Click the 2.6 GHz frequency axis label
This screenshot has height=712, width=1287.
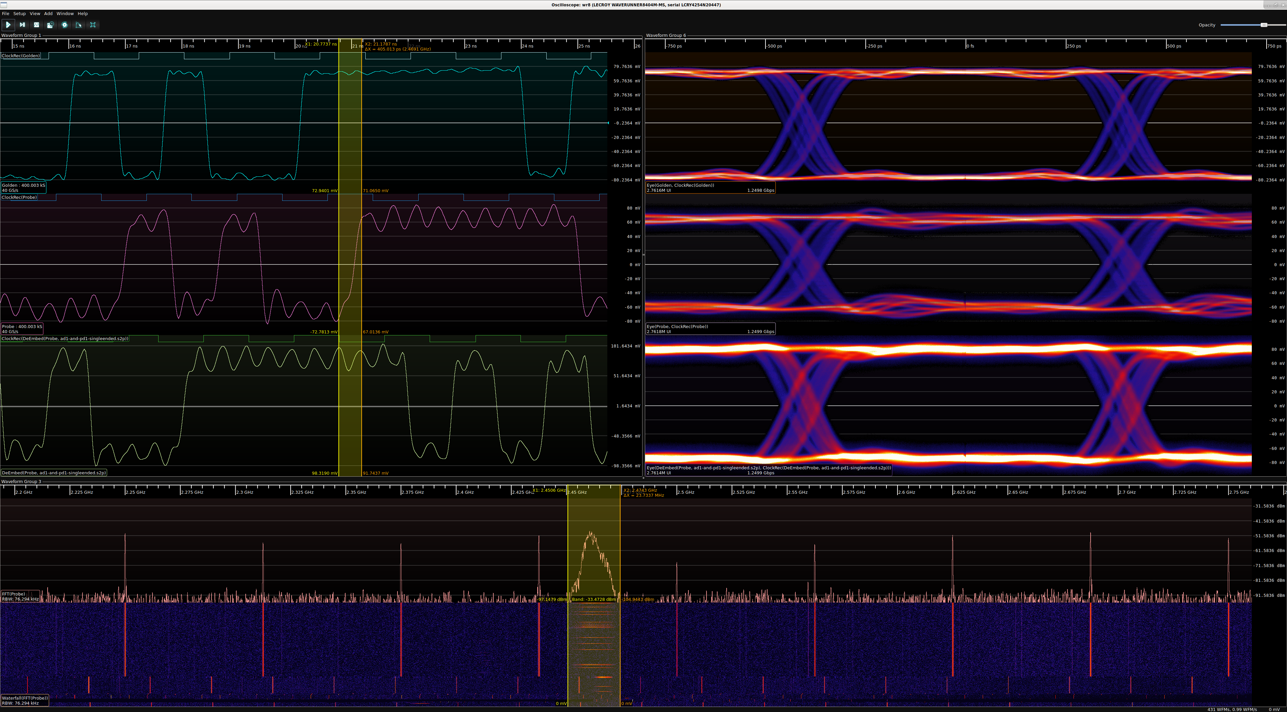(907, 492)
